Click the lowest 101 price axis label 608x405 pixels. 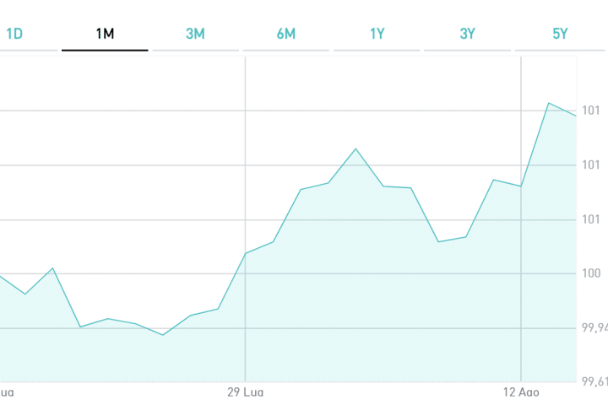coord(590,219)
